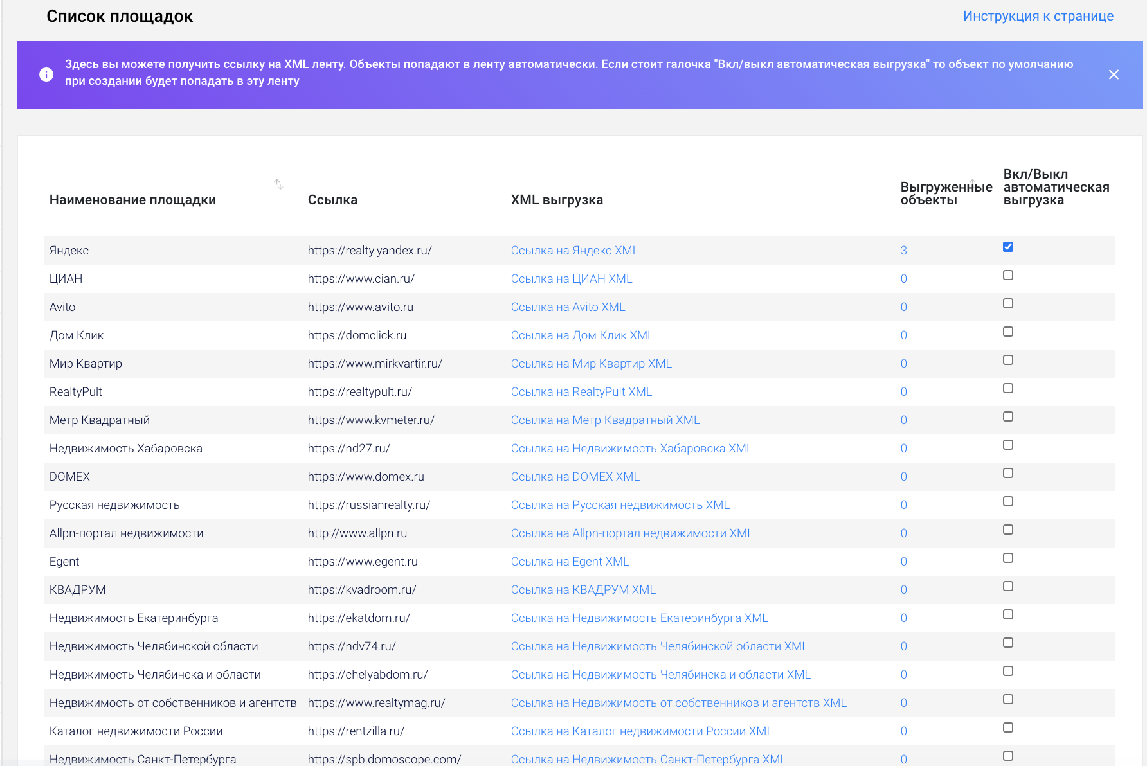Close the purple info banner
Screen dimensions: 1147x766
tap(1114, 75)
